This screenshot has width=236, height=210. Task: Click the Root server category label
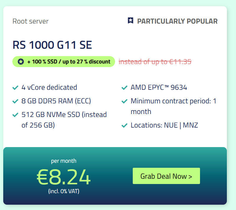point(31,21)
